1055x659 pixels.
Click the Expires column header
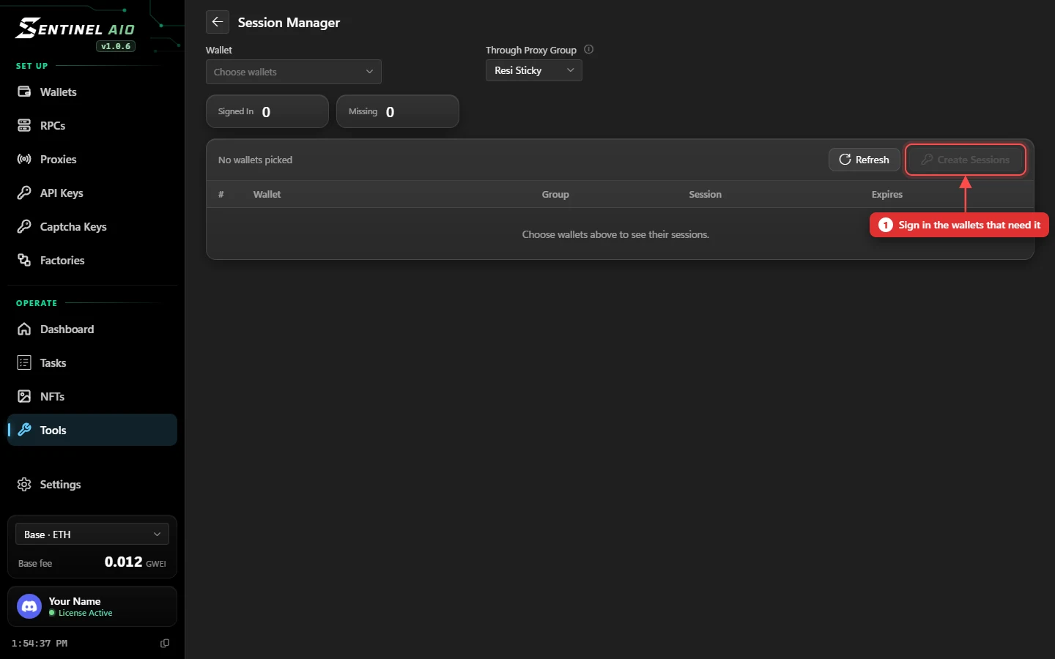[887, 194]
